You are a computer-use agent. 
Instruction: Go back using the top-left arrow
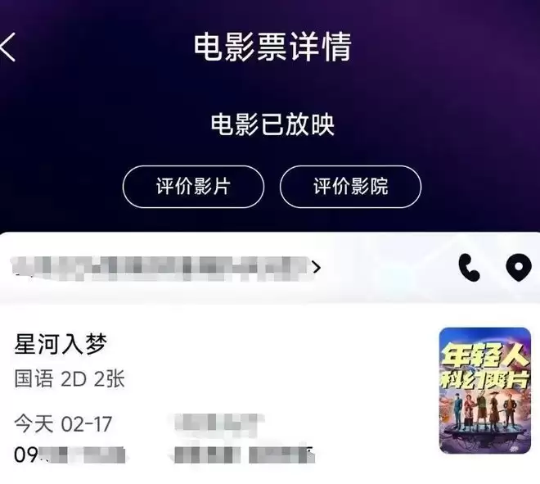8,47
